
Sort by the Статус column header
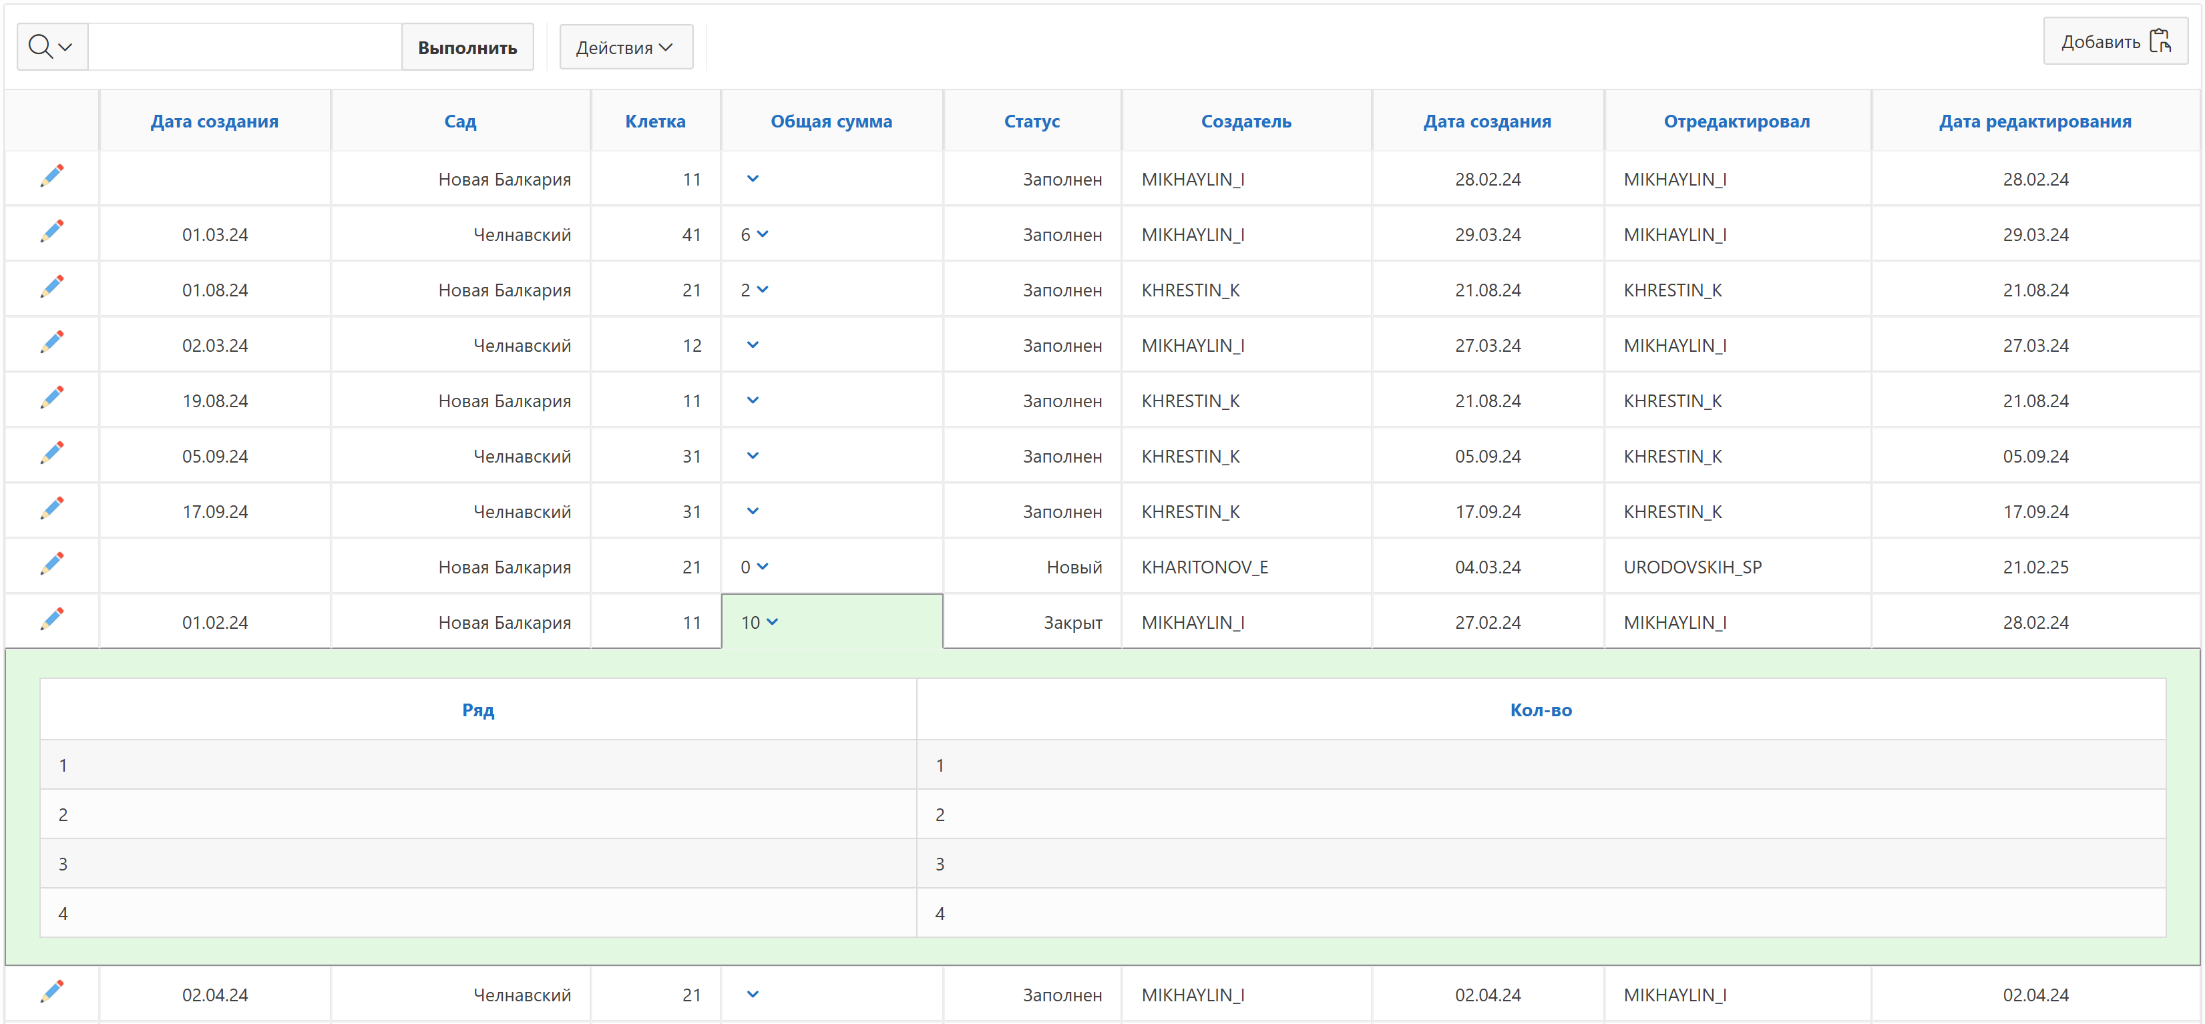coord(1030,121)
